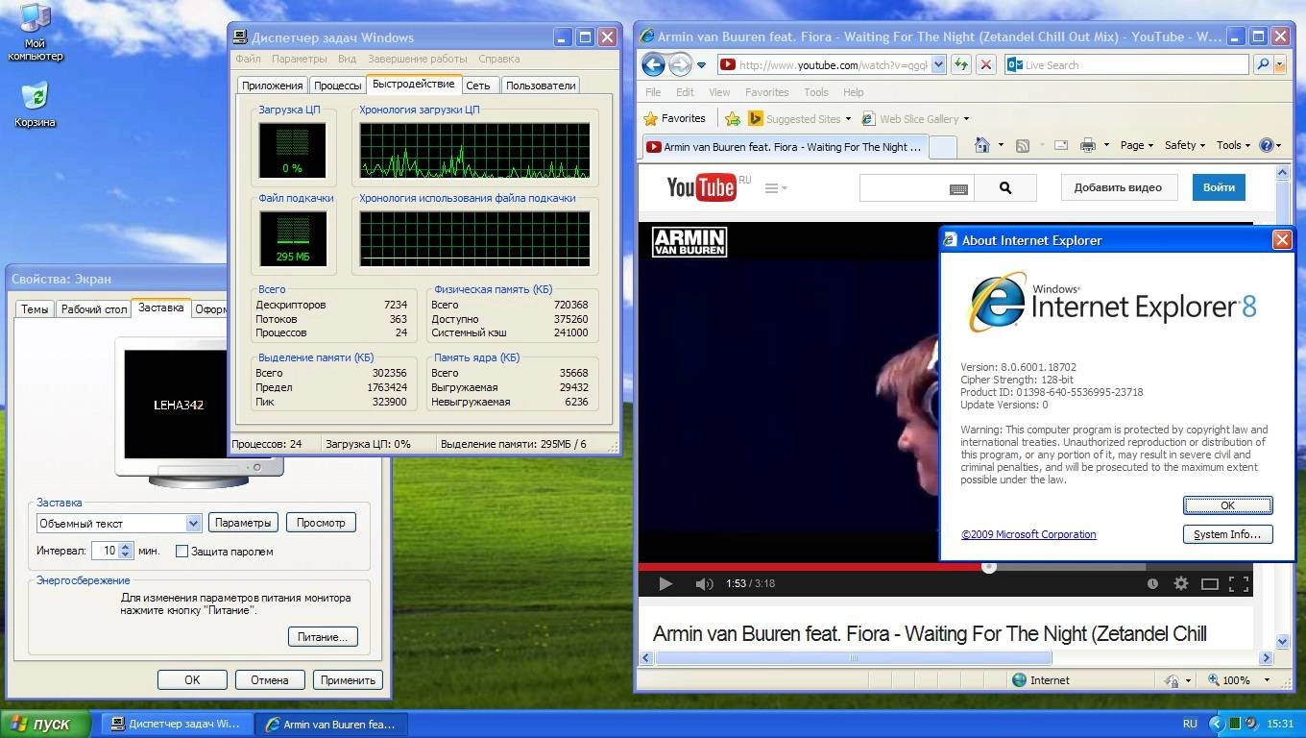Expand the address bar URL dropdown

pos(937,64)
